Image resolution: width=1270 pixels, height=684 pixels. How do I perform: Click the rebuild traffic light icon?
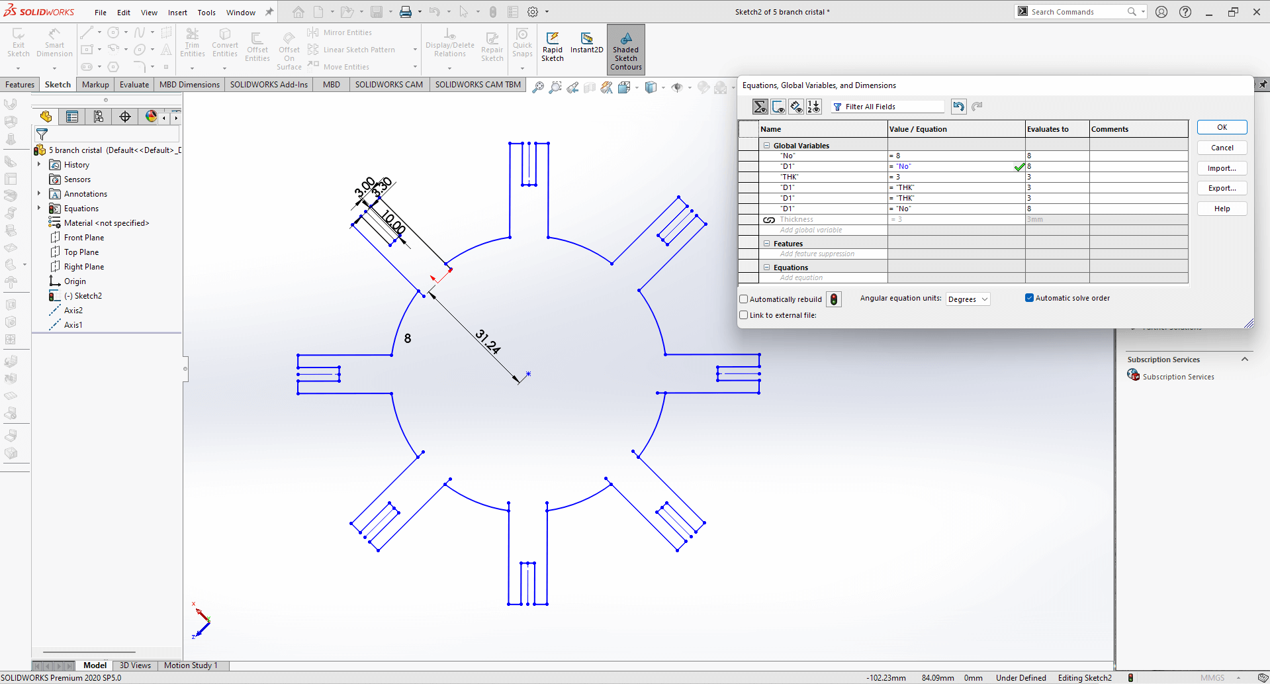click(x=834, y=299)
